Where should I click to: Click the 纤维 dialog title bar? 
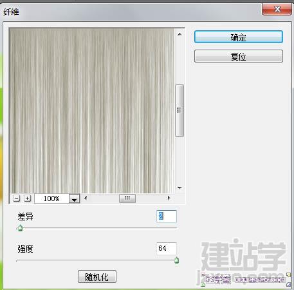click(x=131, y=11)
